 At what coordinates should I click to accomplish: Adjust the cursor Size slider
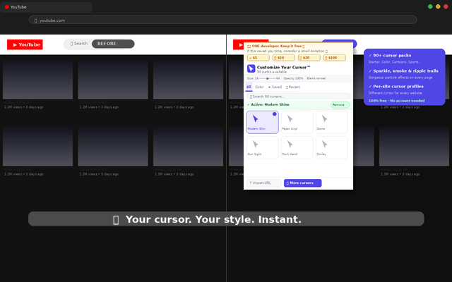point(267,78)
